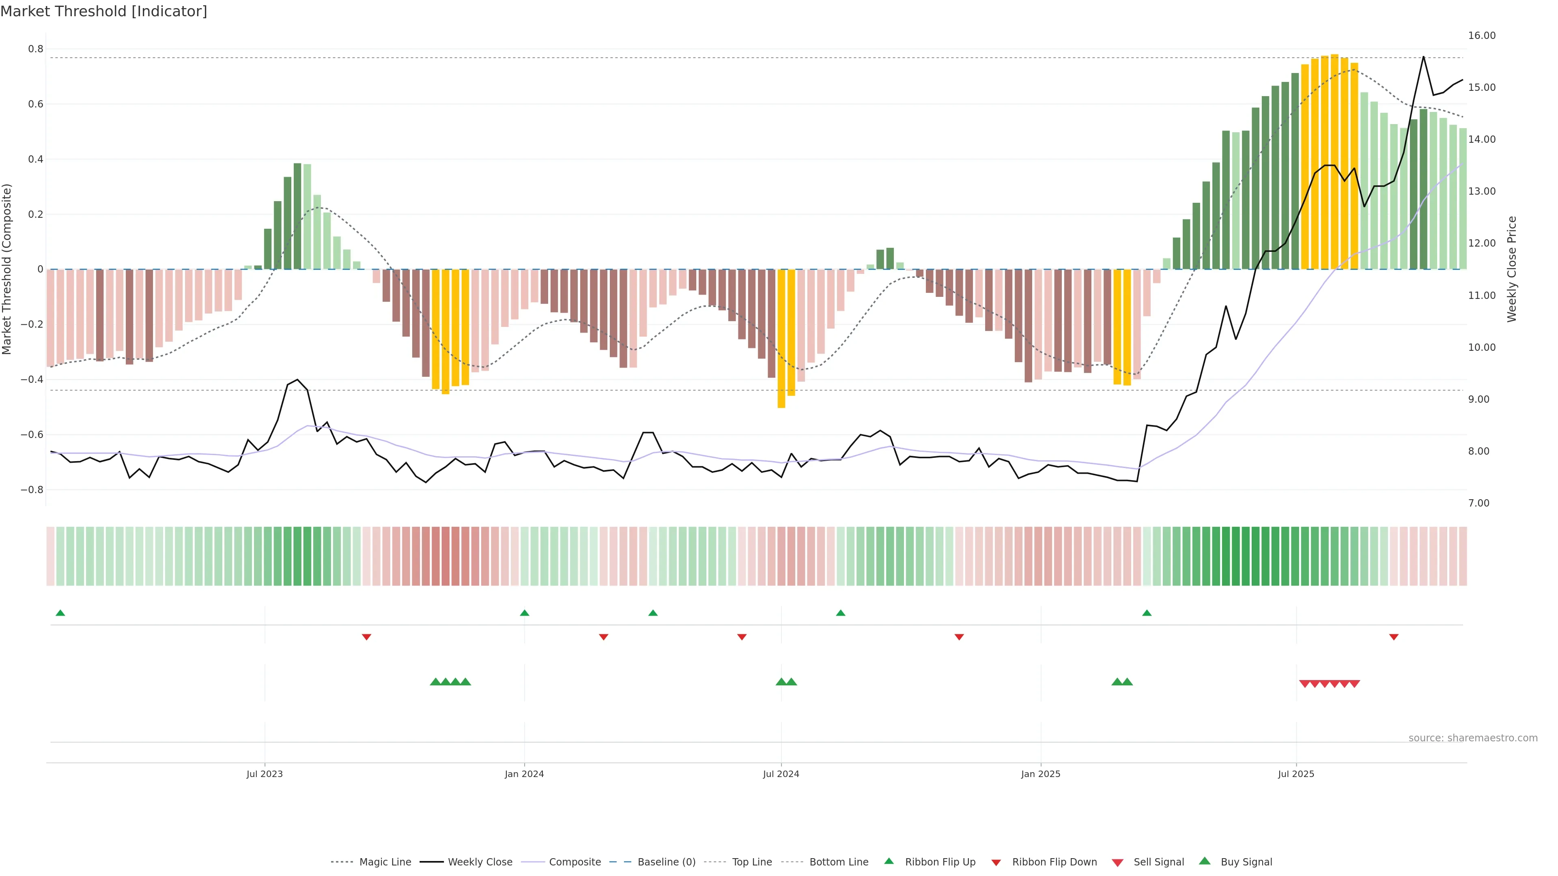Click the Market Threshold [Indicator] chart title
Viewport: 1558px width, 876px height.
point(104,11)
